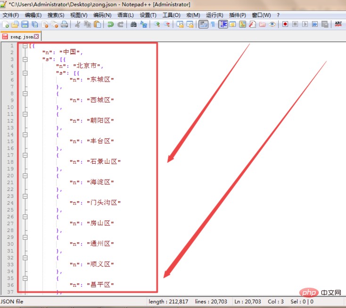
Task: Click the Close All toolbar icon
Action: 55,24
